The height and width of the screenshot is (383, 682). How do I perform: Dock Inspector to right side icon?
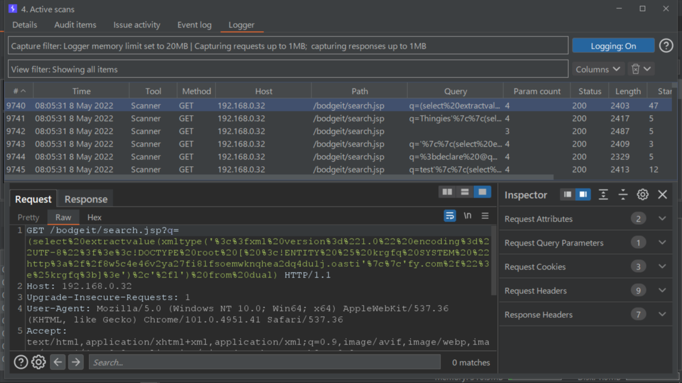click(583, 195)
